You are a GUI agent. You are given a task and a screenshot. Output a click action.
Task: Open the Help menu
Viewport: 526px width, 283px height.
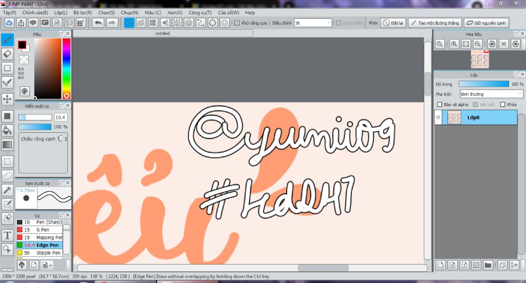250,12
